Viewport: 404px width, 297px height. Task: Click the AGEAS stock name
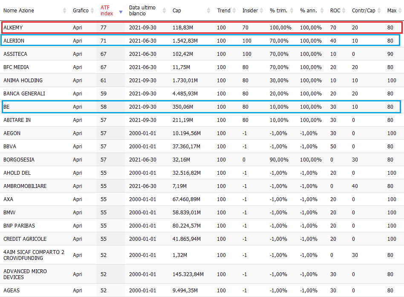click(12, 290)
